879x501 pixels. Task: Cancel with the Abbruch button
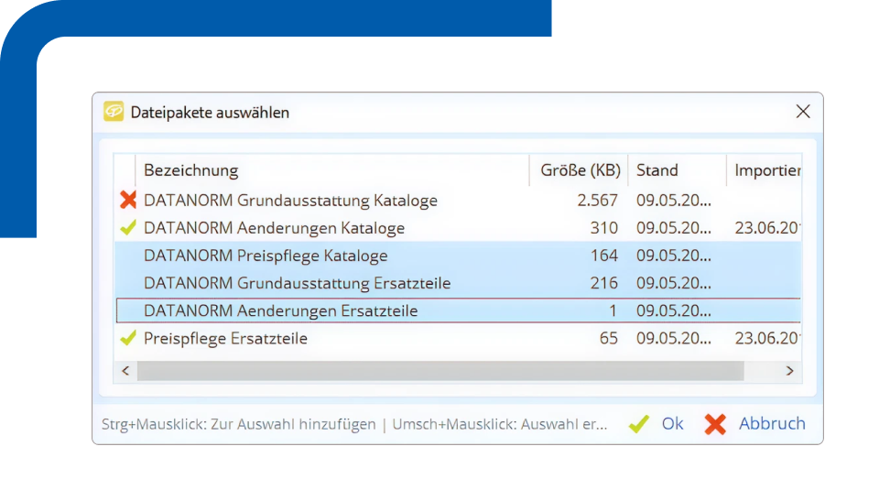tap(772, 424)
